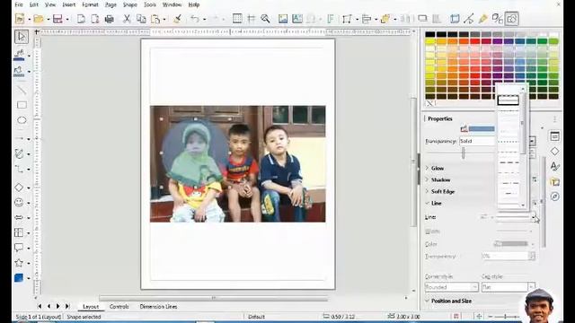The image size is (575, 323).
Task: Select the Ellipse drawing tool
Action: coord(22,120)
